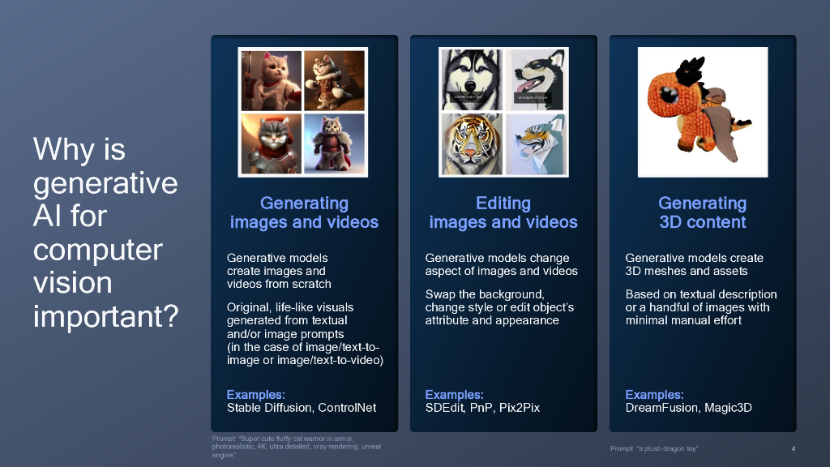Image resolution: width=830 pixels, height=467 pixels.
Task: Click 'Generating images and videos' heading
Action: pyautogui.click(x=304, y=212)
